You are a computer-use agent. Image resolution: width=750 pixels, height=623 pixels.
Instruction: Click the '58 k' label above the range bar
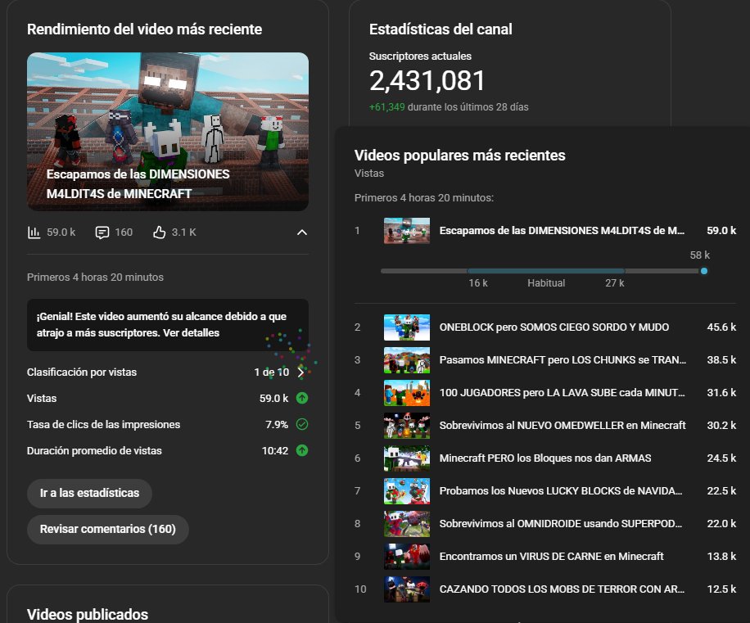(700, 255)
